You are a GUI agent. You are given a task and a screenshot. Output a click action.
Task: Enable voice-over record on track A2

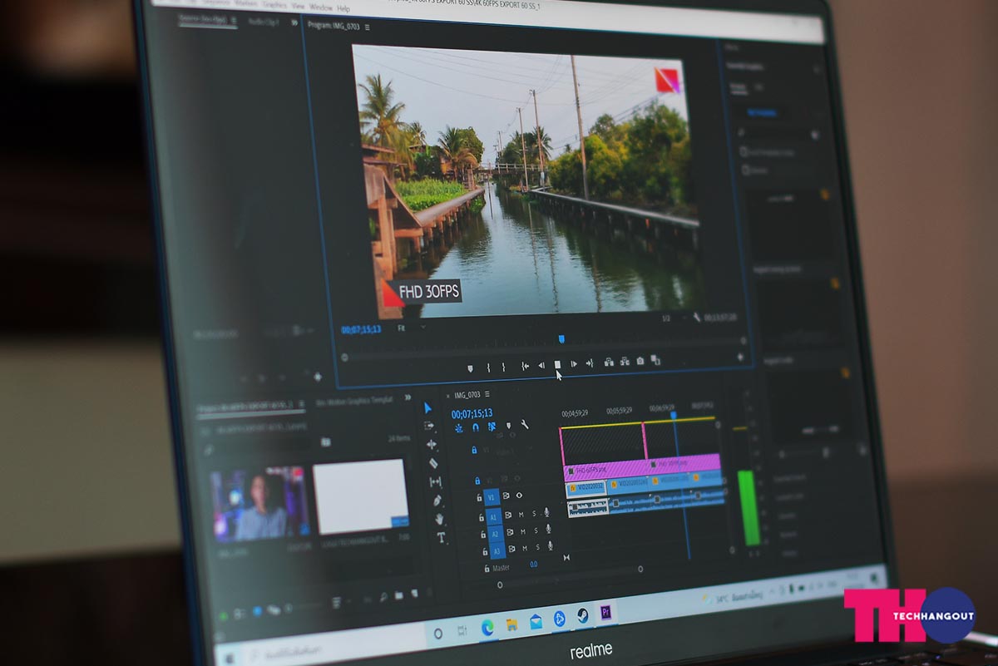tap(548, 530)
